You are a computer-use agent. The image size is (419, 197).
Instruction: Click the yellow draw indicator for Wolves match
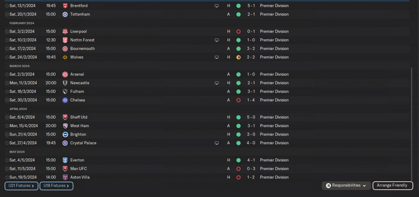pos(238,57)
